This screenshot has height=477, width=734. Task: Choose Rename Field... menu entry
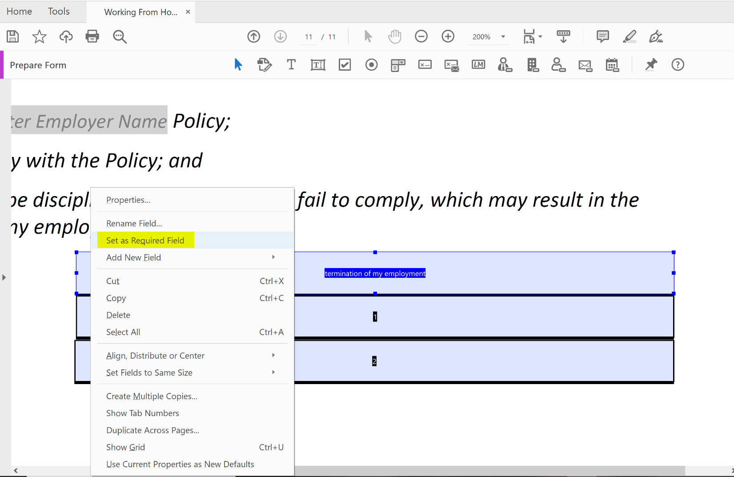193,224
